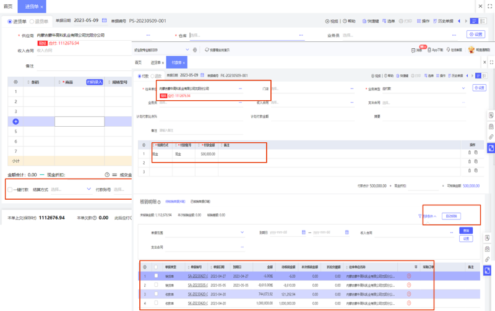This screenshot has width=495, height=311.
Task: Collapse the 更多条件 filter expander
Action: tap(431, 216)
